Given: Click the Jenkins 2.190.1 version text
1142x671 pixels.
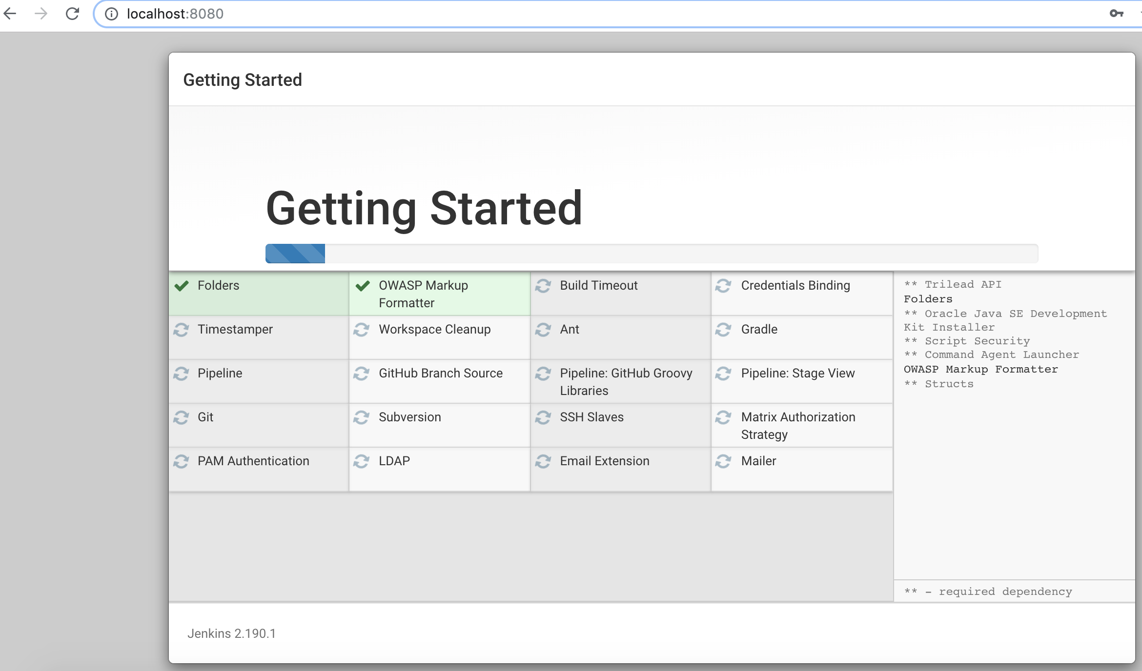Looking at the screenshot, I should 231,633.
